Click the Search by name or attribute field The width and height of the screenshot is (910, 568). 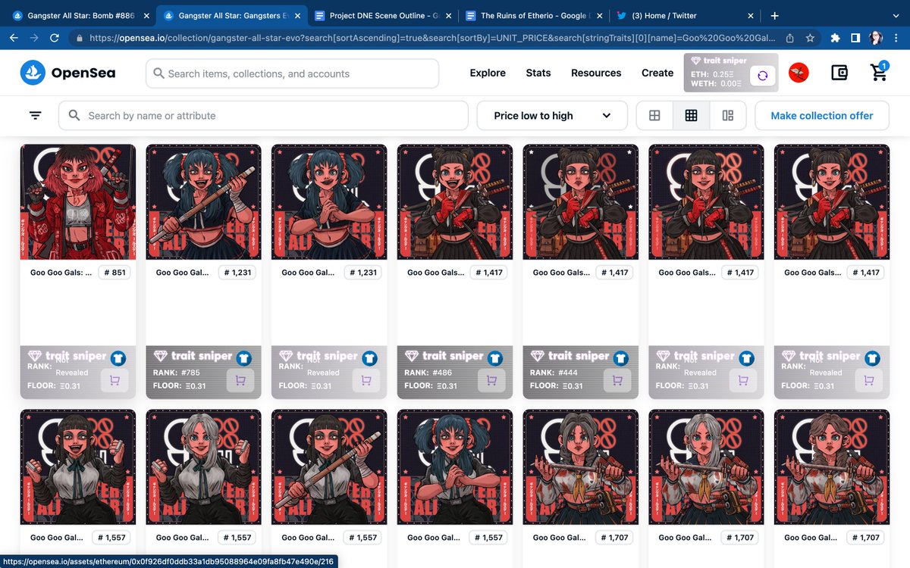click(x=263, y=115)
